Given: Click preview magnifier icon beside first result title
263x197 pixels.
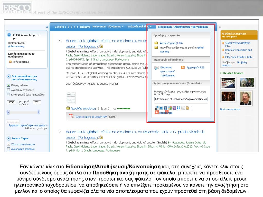Looking at the screenshot, I should tap(101, 46).
